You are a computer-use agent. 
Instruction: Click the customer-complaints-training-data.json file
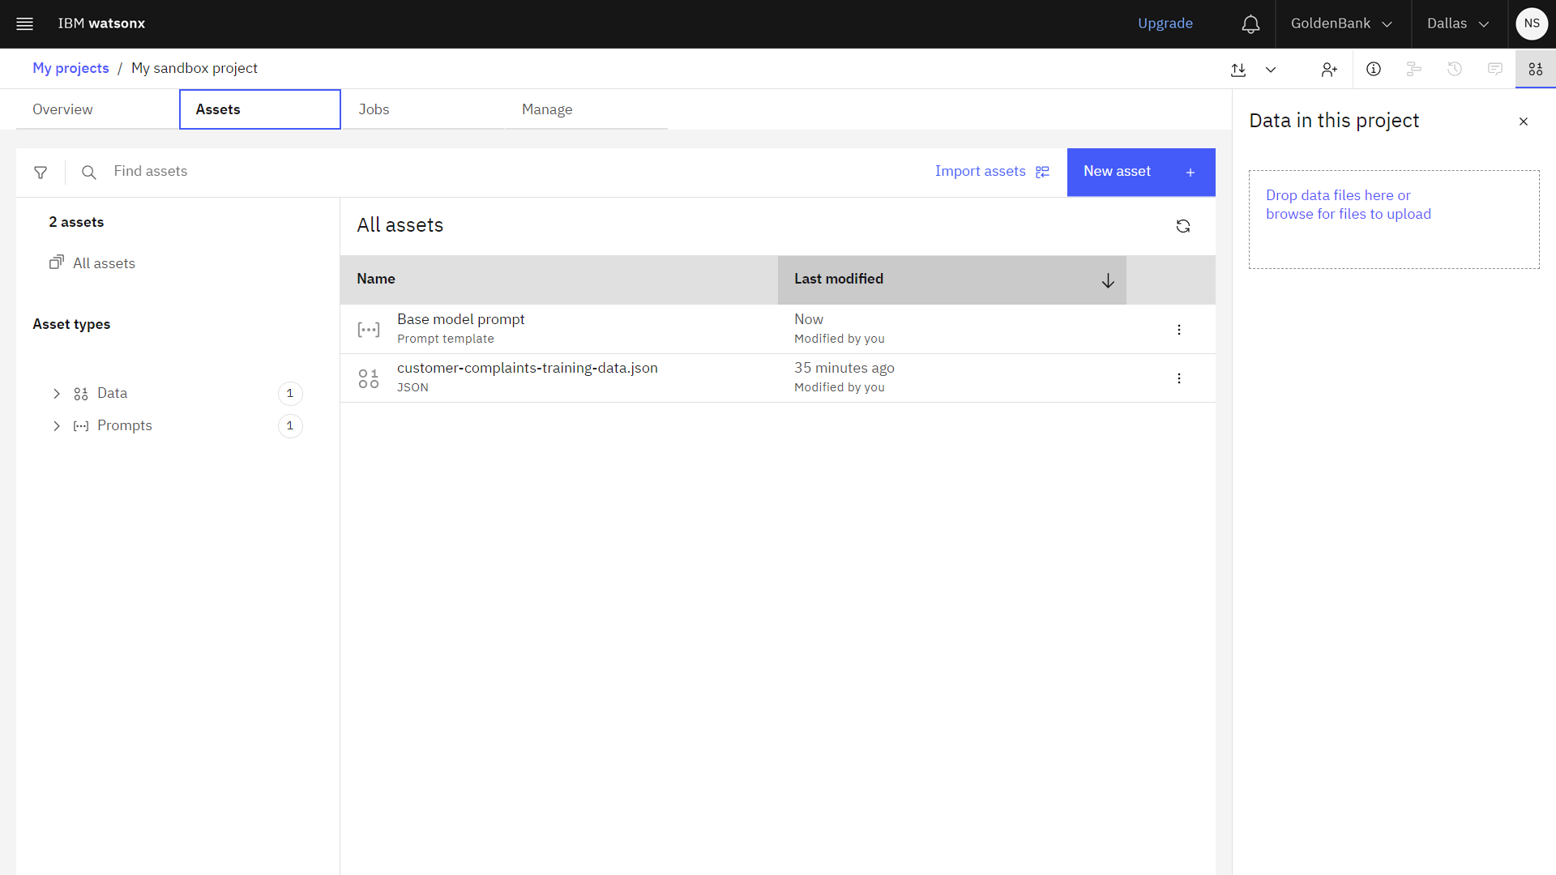(x=526, y=369)
